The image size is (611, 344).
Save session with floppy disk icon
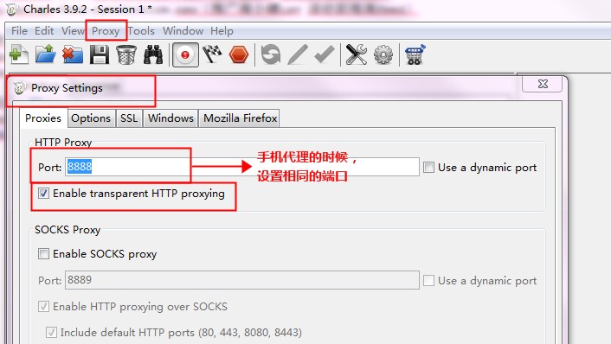click(x=100, y=54)
